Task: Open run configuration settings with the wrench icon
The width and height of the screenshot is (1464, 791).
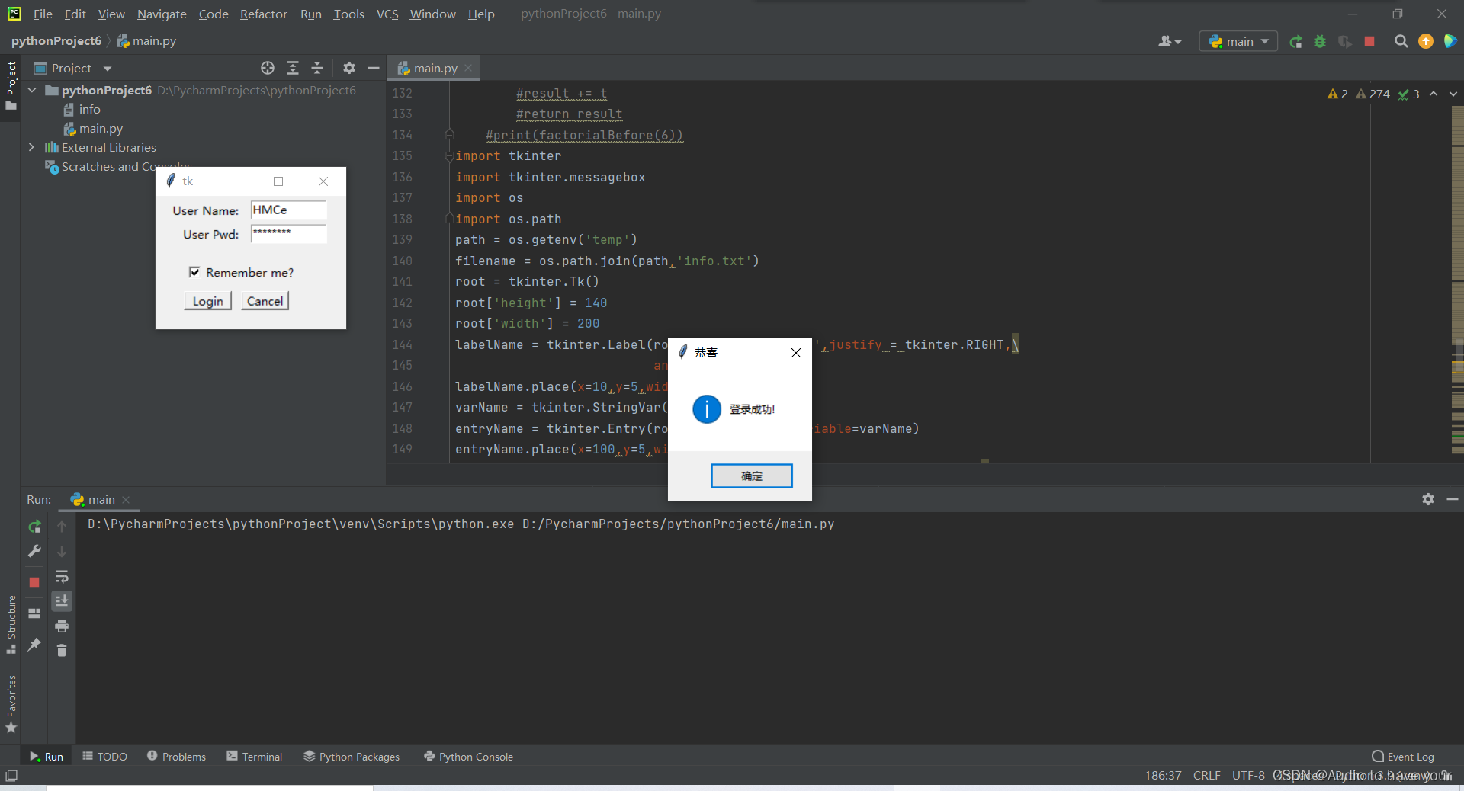Action: point(34,552)
